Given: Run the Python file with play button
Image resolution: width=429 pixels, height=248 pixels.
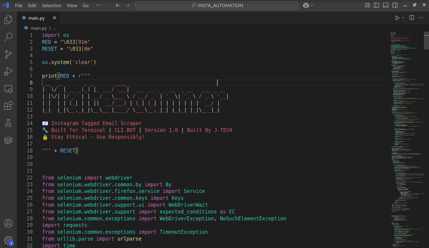Looking at the screenshot, I should click(397, 18).
